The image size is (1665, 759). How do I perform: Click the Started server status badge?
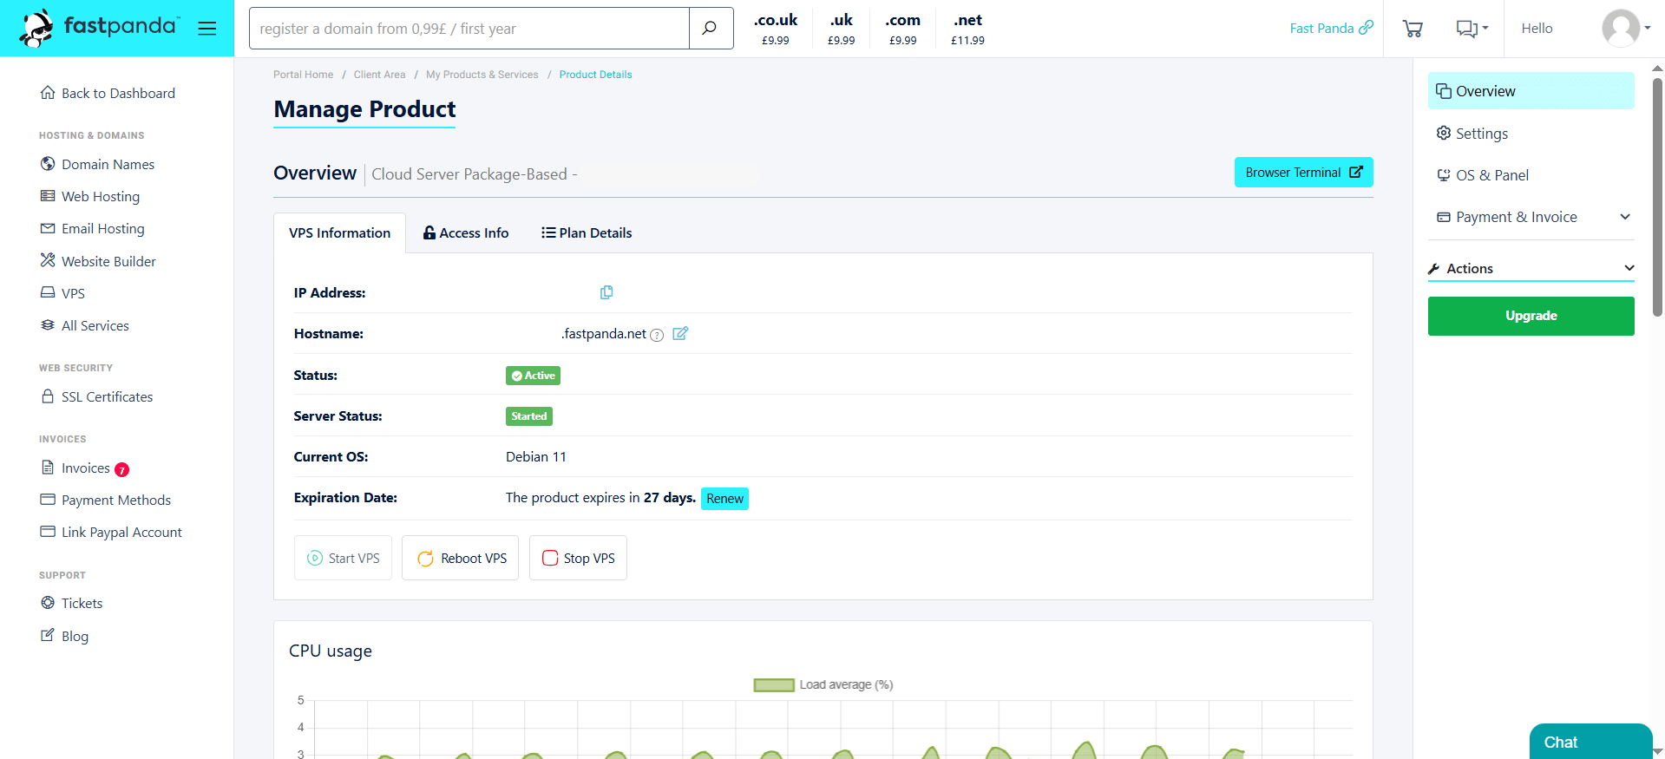[x=529, y=416]
